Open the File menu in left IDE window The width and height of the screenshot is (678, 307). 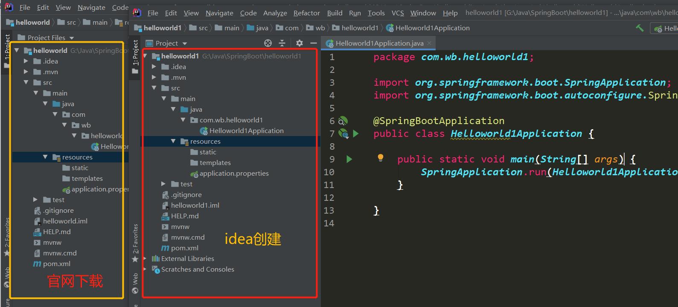tap(25, 7)
